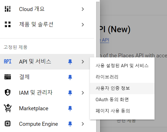Open the 결제 menu item

click(x=47, y=77)
